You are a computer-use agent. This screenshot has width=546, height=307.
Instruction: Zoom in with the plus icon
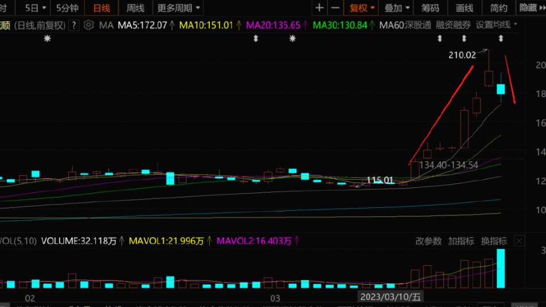coord(319,7)
